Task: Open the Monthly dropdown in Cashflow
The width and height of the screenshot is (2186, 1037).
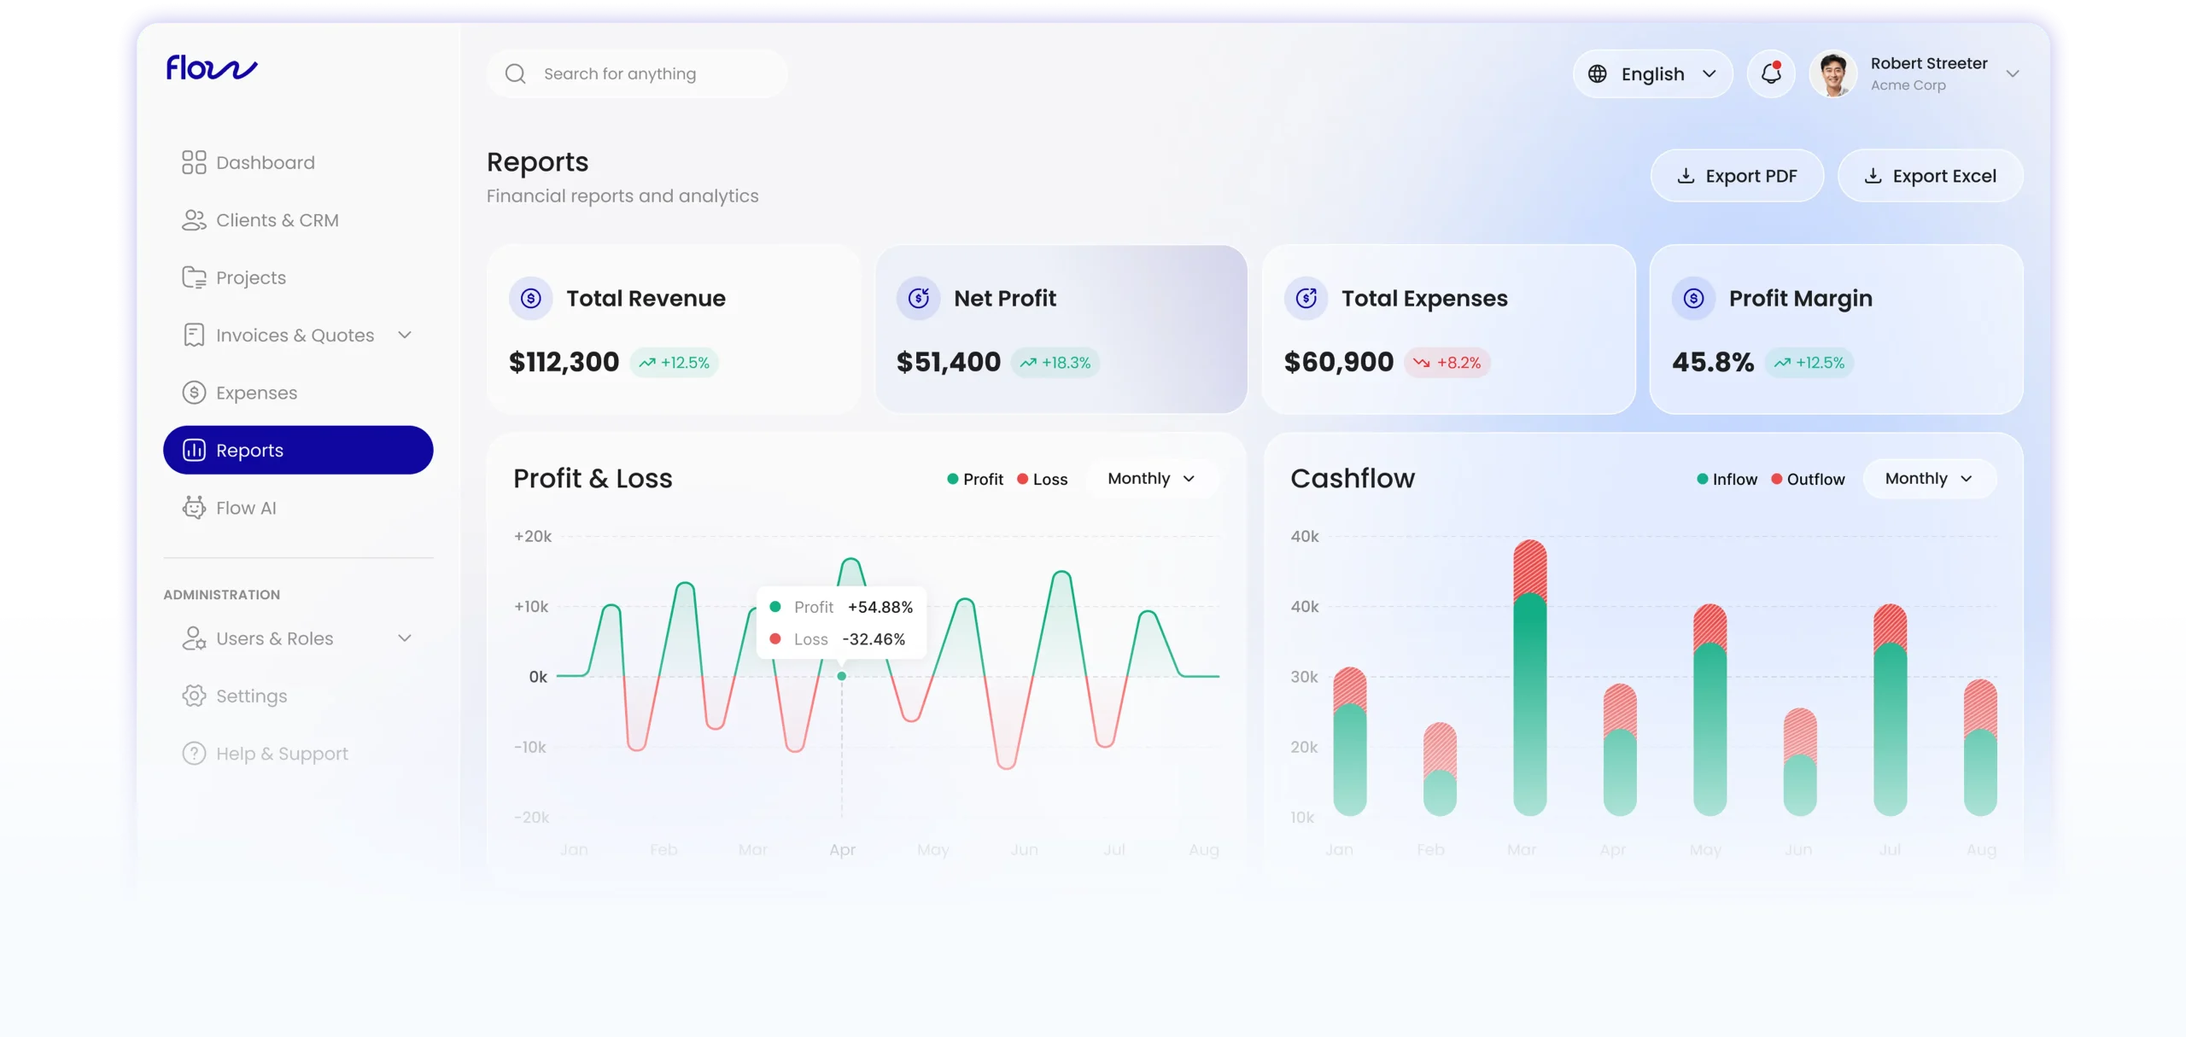Action: coord(1929,479)
